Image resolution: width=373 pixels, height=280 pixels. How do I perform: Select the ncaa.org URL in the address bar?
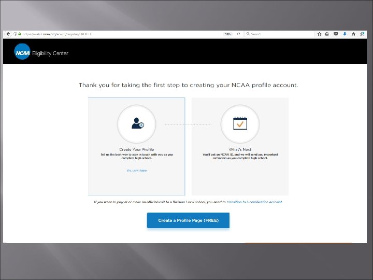58,34
